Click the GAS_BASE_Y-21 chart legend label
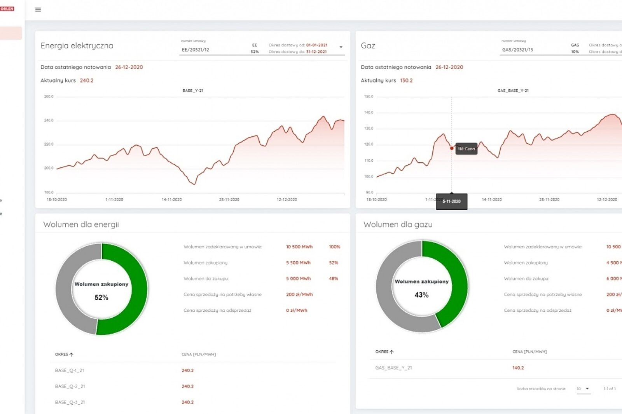The width and height of the screenshot is (622, 414). (x=513, y=90)
